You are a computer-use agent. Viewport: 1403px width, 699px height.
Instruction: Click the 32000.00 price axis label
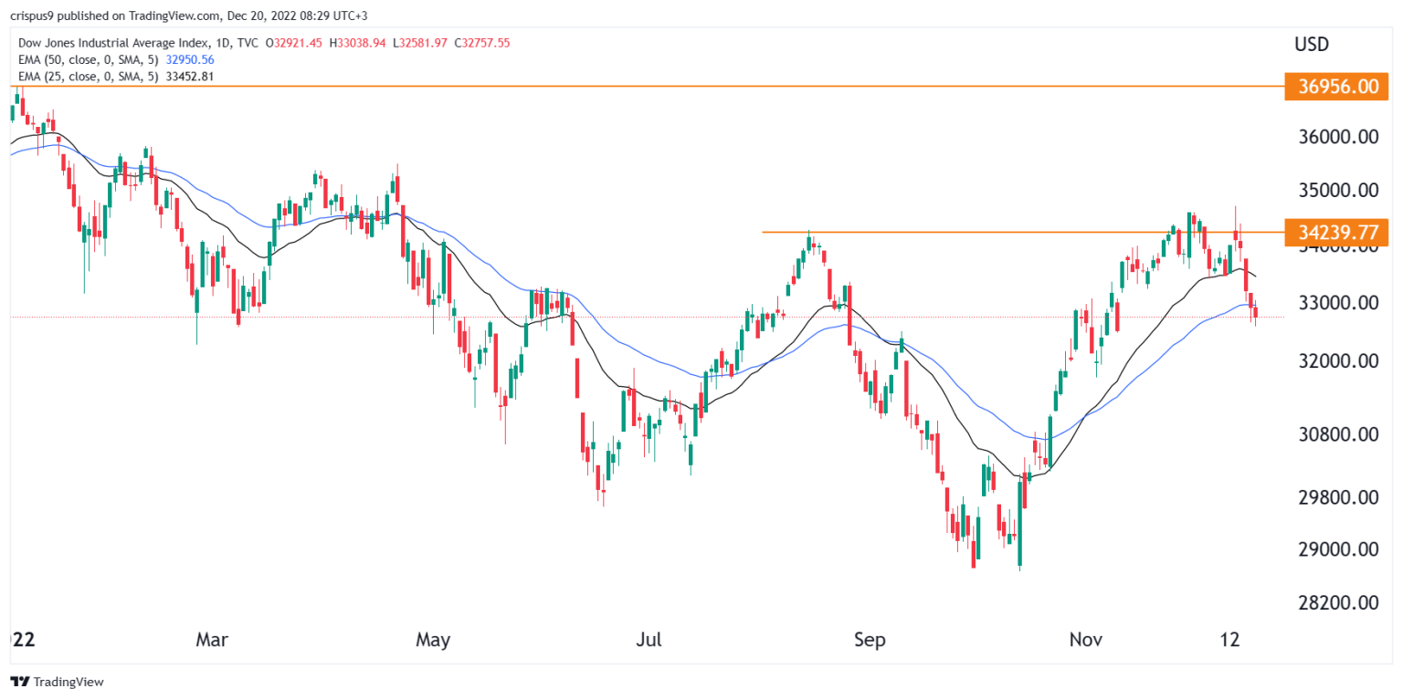[1331, 361]
